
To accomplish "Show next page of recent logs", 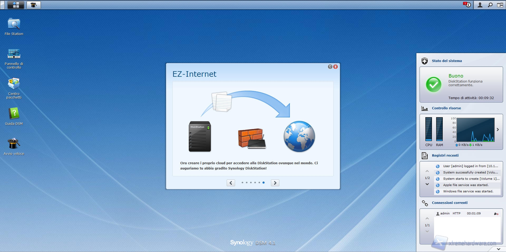I will 427,184.
